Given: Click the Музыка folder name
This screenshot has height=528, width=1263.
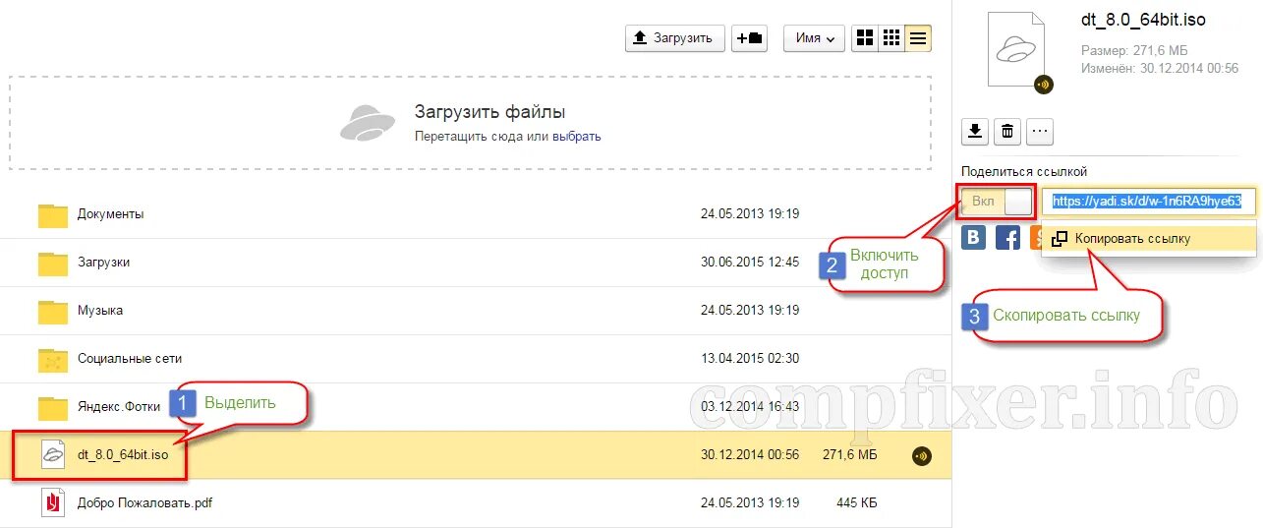Looking at the screenshot, I should coord(100,311).
